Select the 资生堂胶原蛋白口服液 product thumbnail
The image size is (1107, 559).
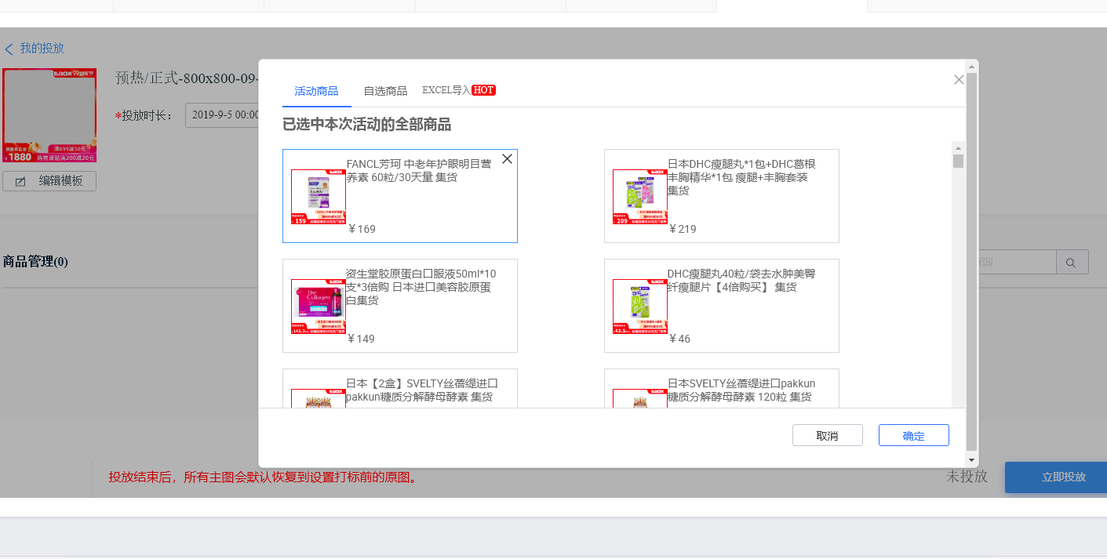pos(318,307)
